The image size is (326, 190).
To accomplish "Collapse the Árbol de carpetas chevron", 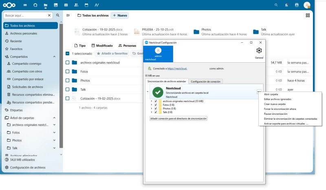I will pos(54,118).
